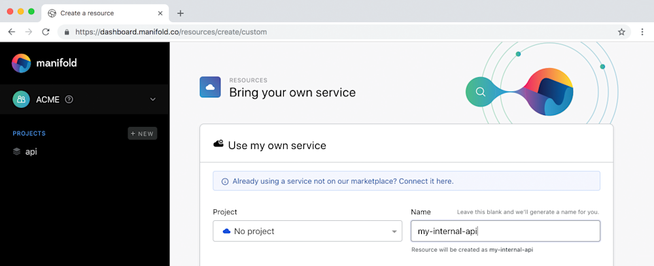Click the green search circle icon
This screenshot has width=654, height=266.
tap(480, 91)
